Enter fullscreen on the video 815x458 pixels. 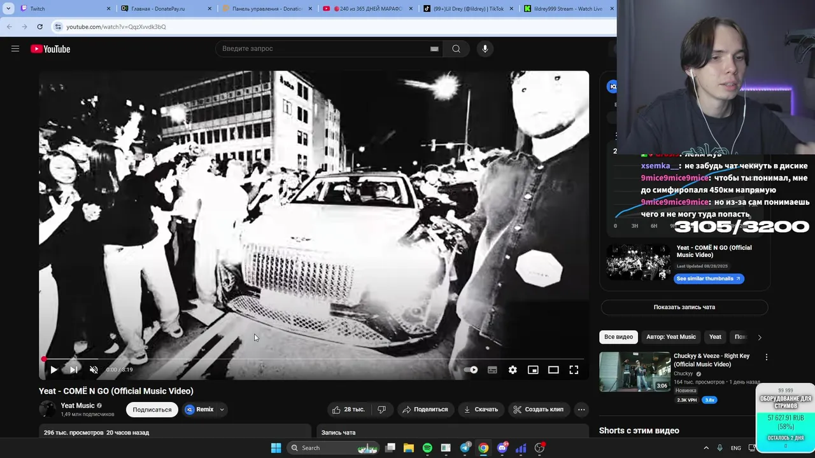(x=574, y=370)
